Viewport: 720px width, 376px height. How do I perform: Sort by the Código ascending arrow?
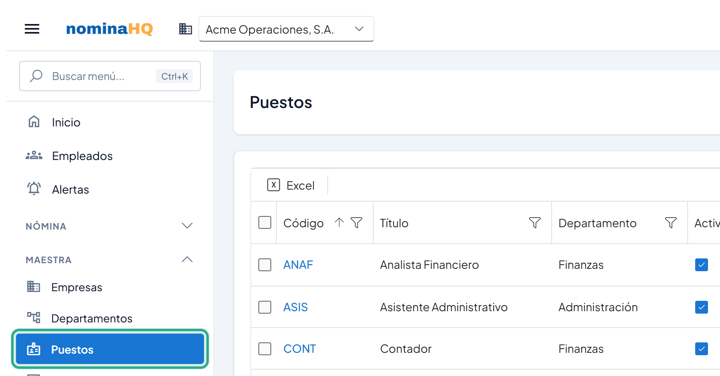(339, 222)
